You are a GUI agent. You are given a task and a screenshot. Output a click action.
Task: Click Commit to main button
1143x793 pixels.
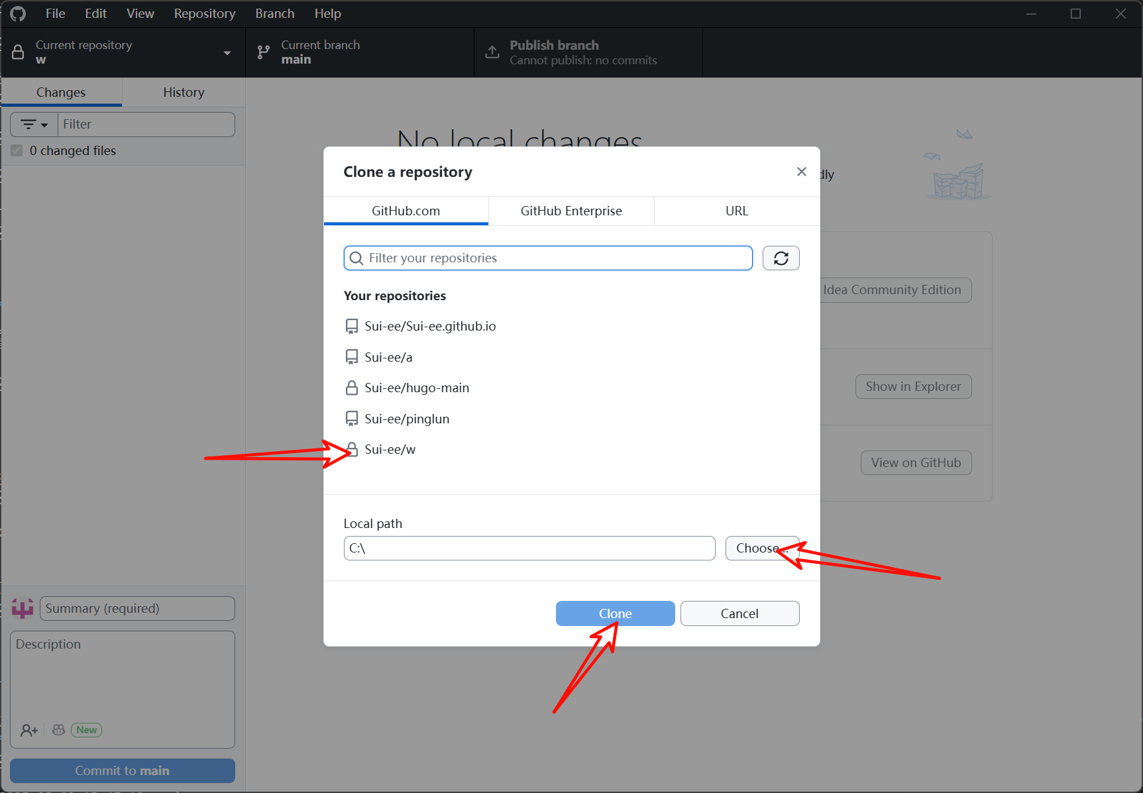pos(123,770)
